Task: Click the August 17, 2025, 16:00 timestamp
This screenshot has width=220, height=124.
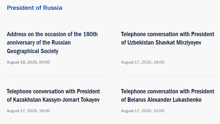Action: (x=28, y=111)
